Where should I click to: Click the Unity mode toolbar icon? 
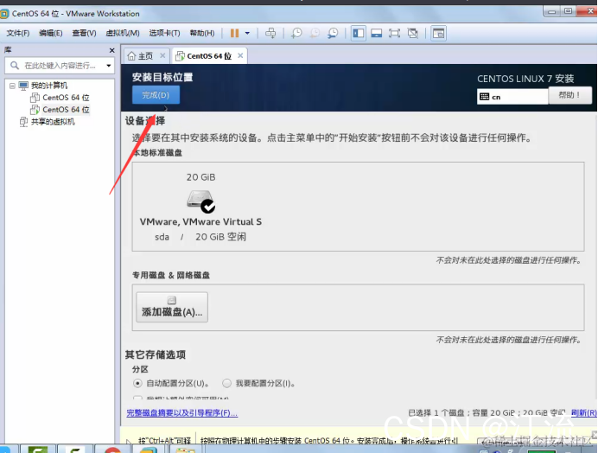point(413,33)
